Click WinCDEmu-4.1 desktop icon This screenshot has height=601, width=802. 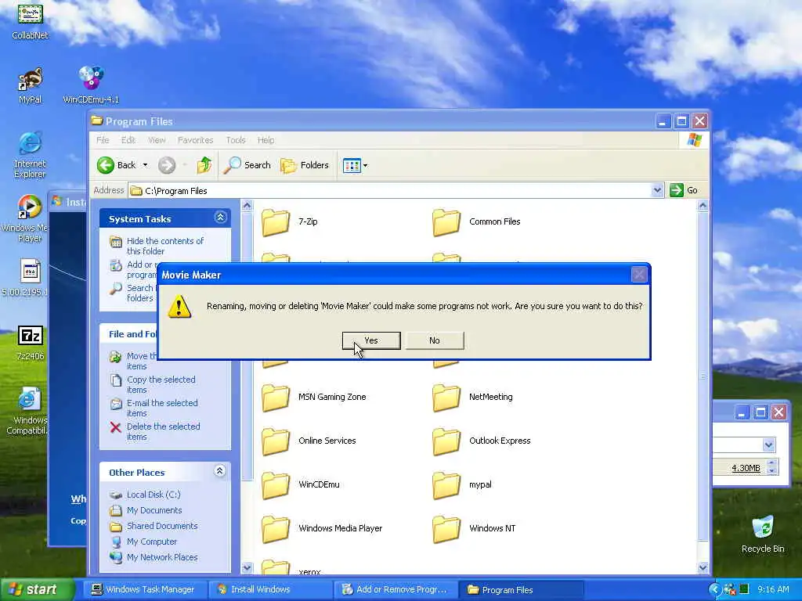coord(91,77)
